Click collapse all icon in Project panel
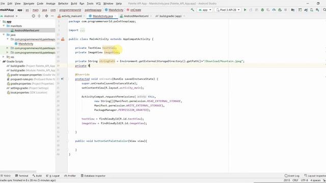Screen dimensions: 326x183 [x=39, y=16]
